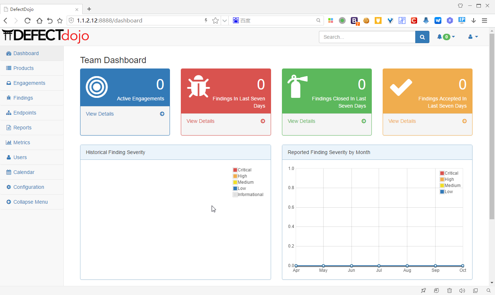
Task: View Details for Active Engagements
Action: 100,114
